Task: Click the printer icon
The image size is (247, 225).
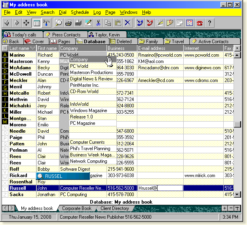Action: (x=68, y=23)
